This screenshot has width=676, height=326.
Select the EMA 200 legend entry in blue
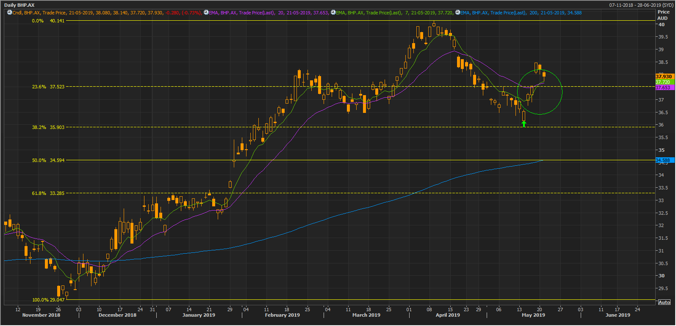521,13
